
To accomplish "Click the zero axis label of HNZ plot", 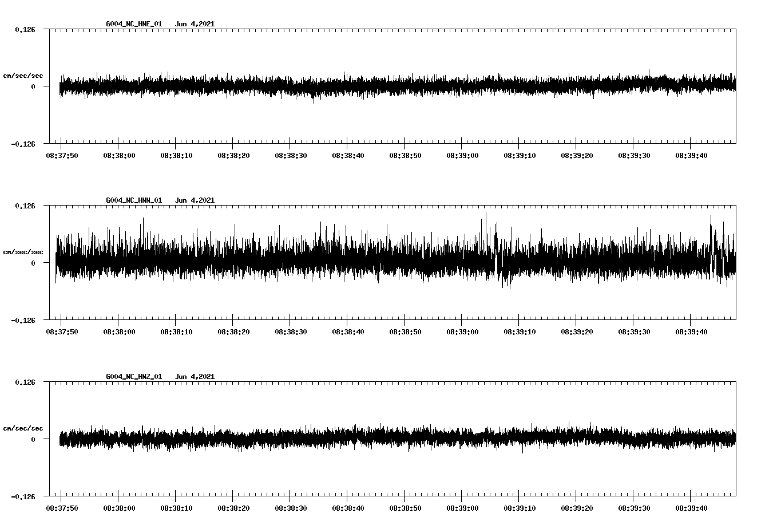I will coord(33,440).
